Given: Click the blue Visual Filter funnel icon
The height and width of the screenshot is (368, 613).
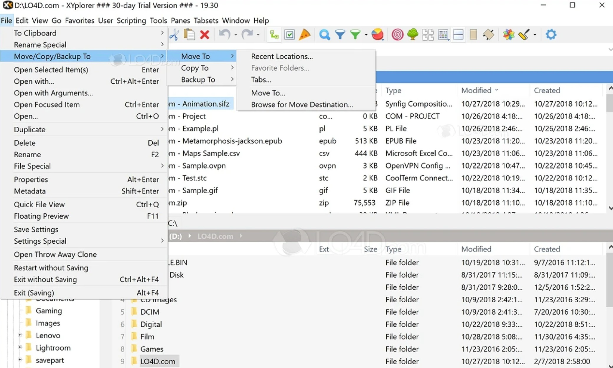Looking at the screenshot, I should click(x=340, y=35).
